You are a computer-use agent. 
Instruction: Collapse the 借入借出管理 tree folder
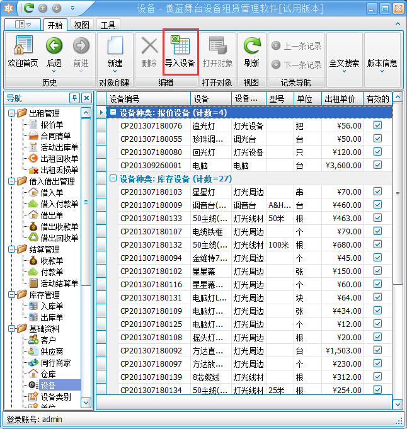[11, 181]
